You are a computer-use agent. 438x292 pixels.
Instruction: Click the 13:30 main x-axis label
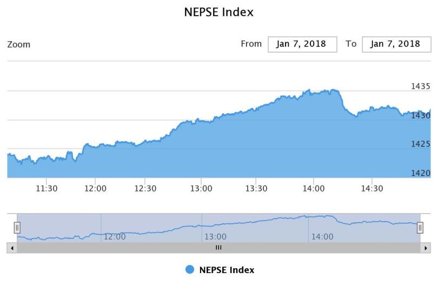click(256, 188)
